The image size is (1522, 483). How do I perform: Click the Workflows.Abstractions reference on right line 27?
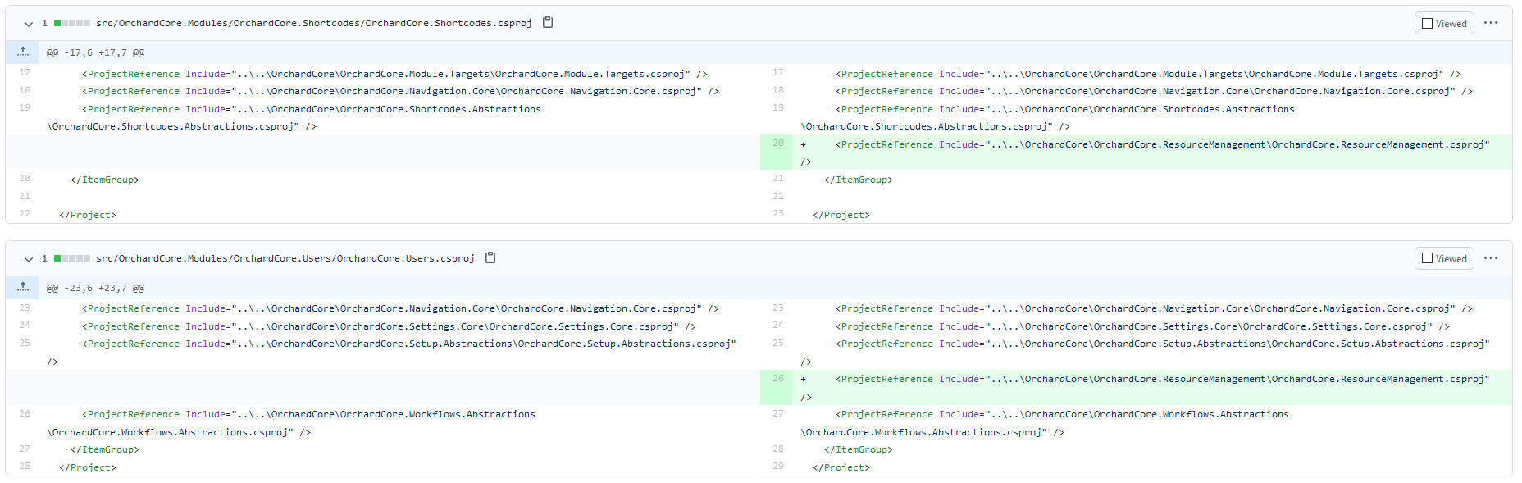click(1045, 423)
